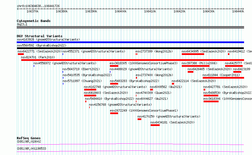The height and width of the screenshot is (155, 252).
Task: Click the esv2737400 Wong2012b label
Action: point(154,75)
